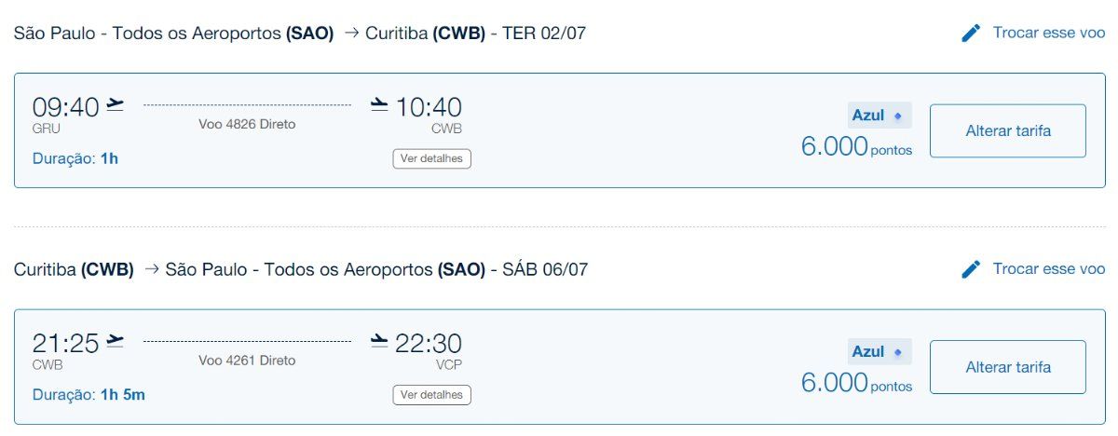The image size is (1118, 436).
Task: Click departure plane icon next to 09:40
Action: click(x=116, y=104)
